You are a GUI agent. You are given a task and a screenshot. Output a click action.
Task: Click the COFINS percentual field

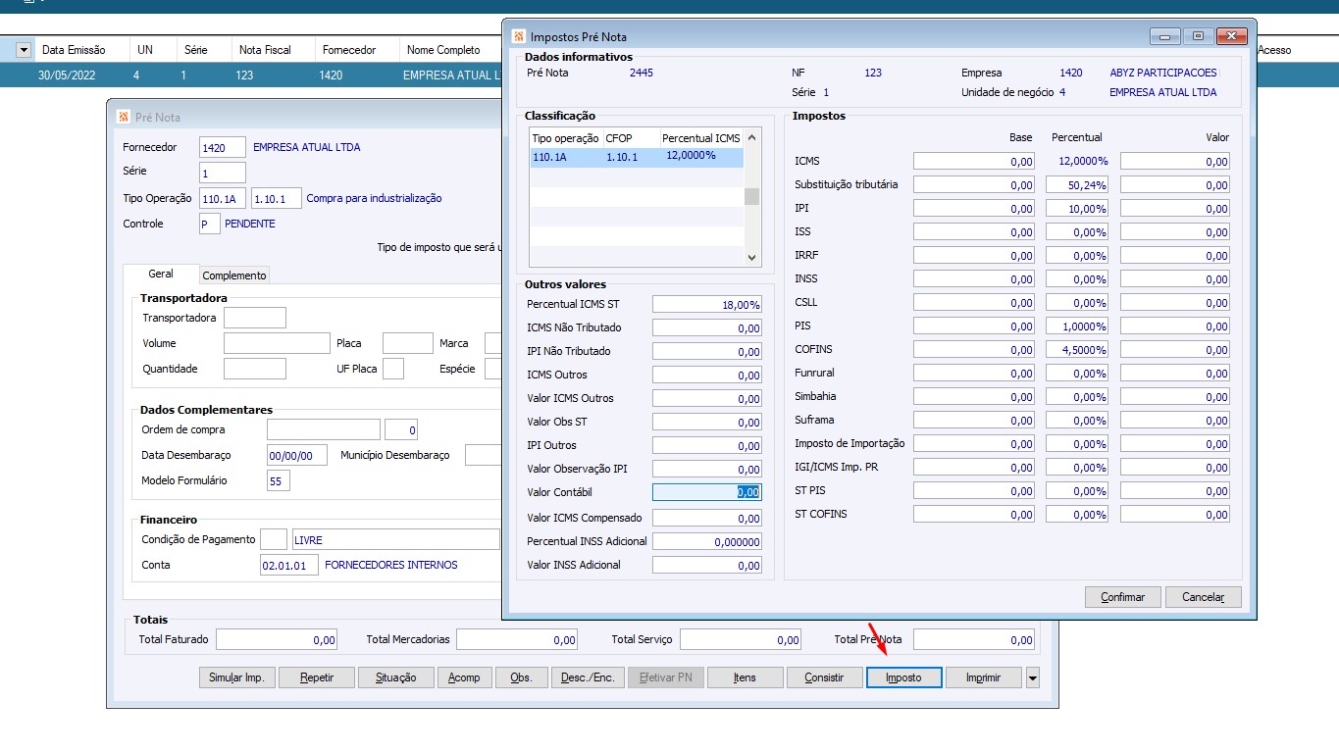point(1077,350)
